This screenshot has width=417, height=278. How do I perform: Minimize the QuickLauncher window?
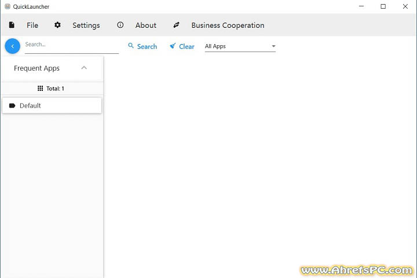point(363,7)
